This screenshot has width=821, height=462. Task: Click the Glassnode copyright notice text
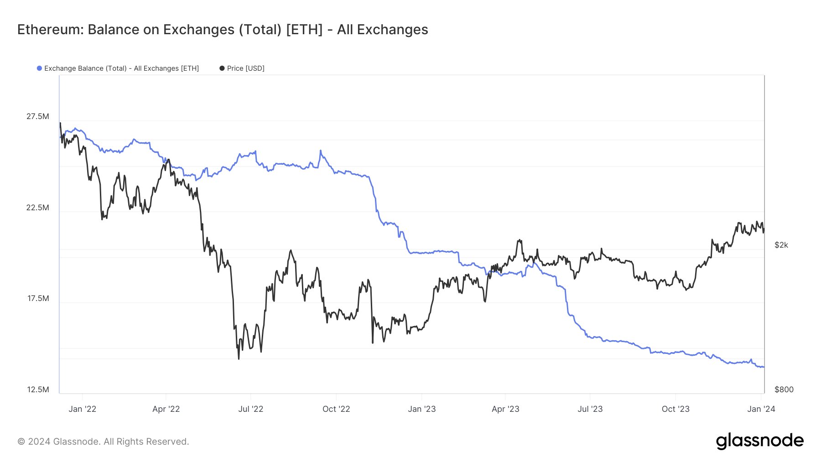click(x=103, y=441)
